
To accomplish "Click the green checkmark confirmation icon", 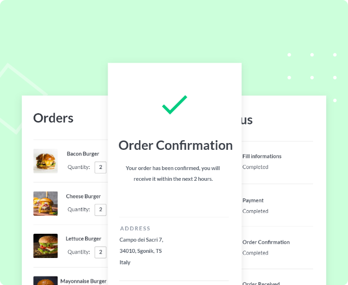I will click(x=175, y=105).
